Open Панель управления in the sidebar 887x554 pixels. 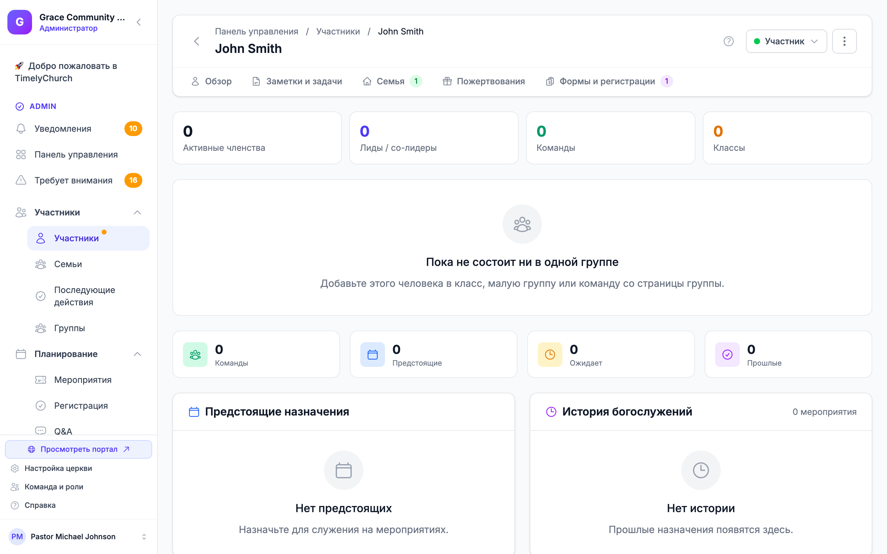[x=79, y=155]
